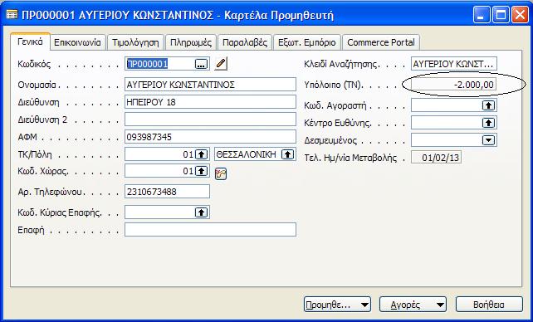The height and width of the screenshot is (322, 533).
Task: Click the window icon in the title bar
Action: click(12, 15)
